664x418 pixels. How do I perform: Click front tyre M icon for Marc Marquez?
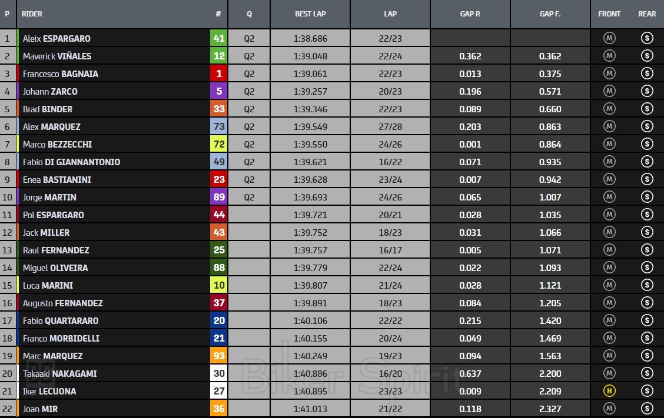tap(609, 356)
